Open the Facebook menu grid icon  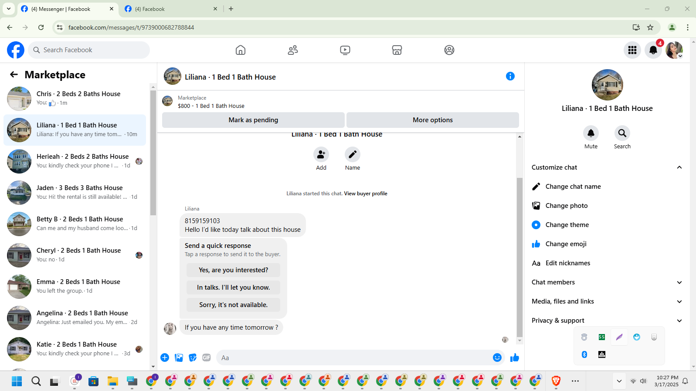click(632, 50)
